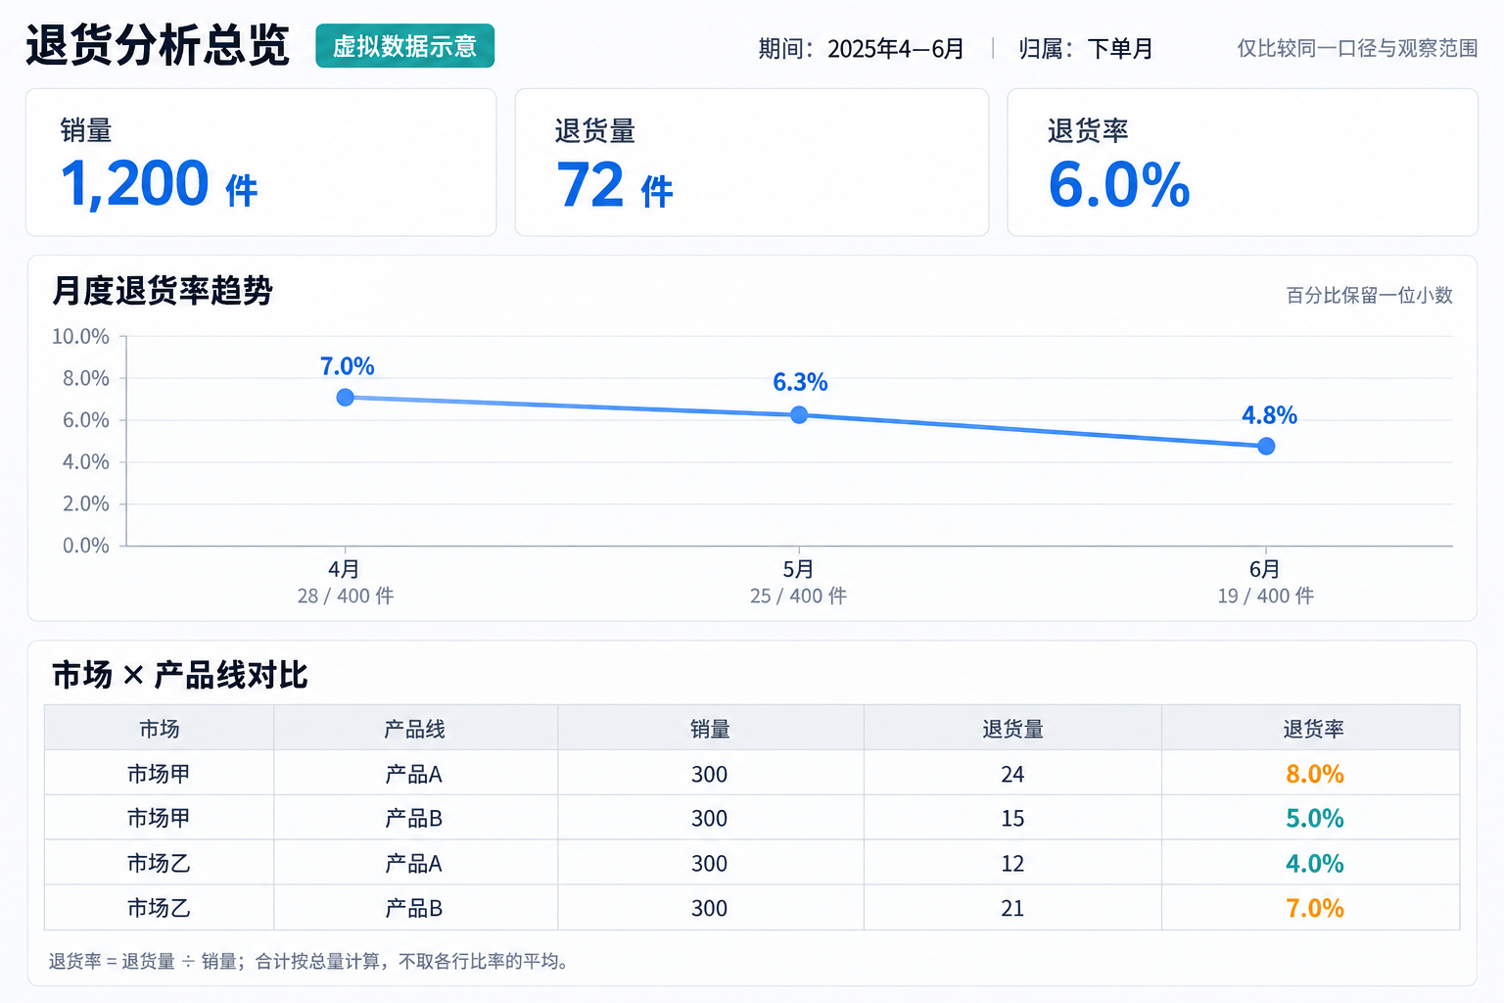Click the 5月 x-axis label
This screenshot has width=1504, height=1003.
click(798, 569)
